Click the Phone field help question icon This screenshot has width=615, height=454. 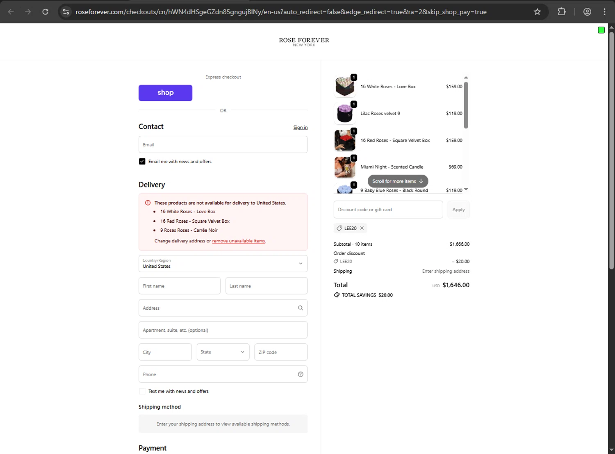tap(301, 374)
